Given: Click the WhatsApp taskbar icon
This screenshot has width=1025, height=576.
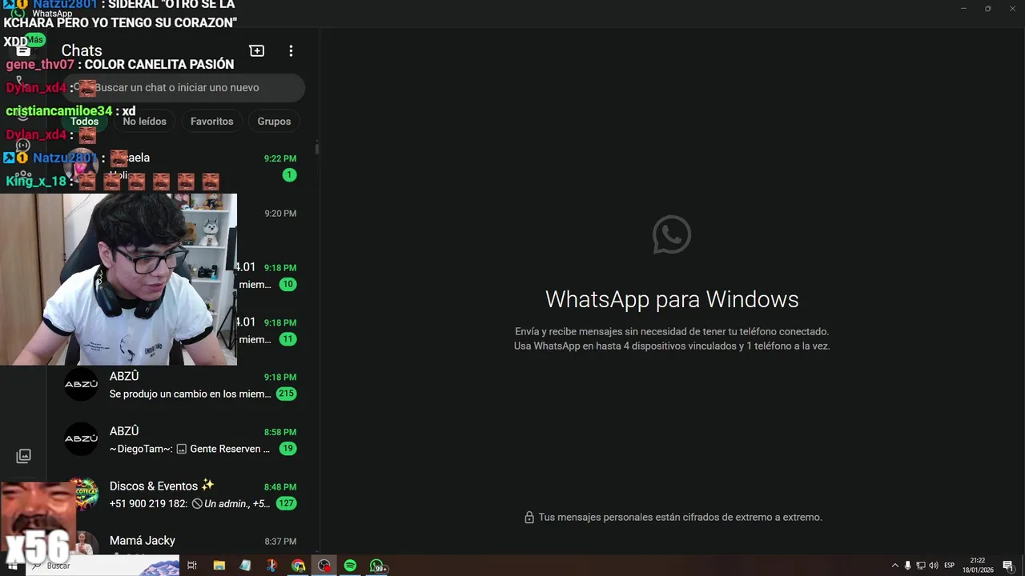Looking at the screenshot, I should (x=378, y=566).
